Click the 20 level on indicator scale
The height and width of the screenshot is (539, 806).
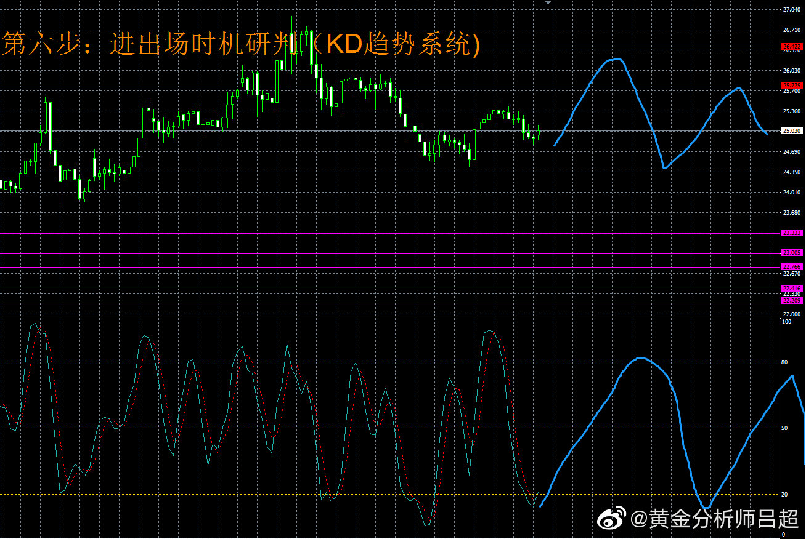pos(784,494)
